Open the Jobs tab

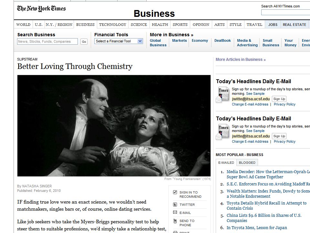point(273,25)
